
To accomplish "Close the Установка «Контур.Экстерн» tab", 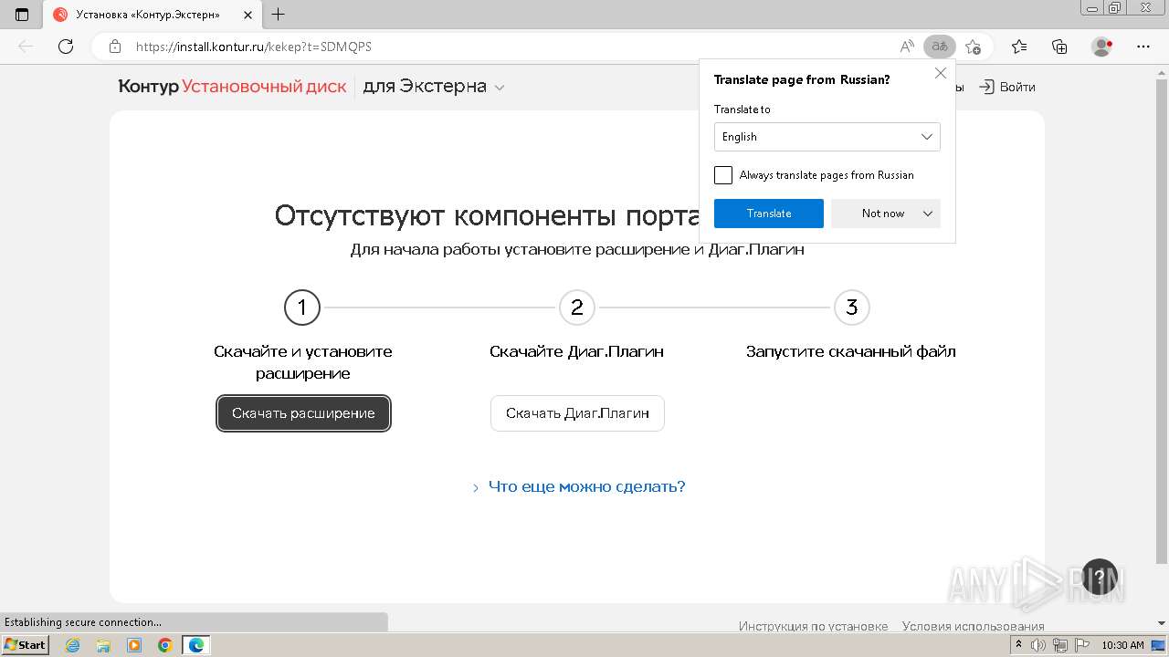I will (247, 15).
